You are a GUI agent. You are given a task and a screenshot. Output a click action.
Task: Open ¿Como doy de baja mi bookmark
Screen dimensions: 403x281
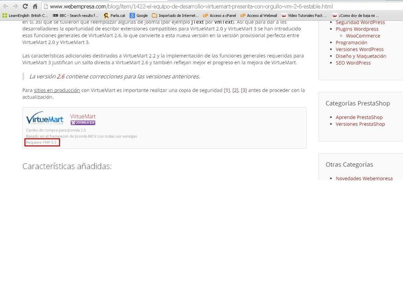tap(355, 16)
